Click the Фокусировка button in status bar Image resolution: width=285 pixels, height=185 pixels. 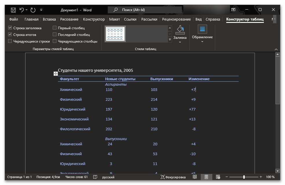tap(173, 177)
